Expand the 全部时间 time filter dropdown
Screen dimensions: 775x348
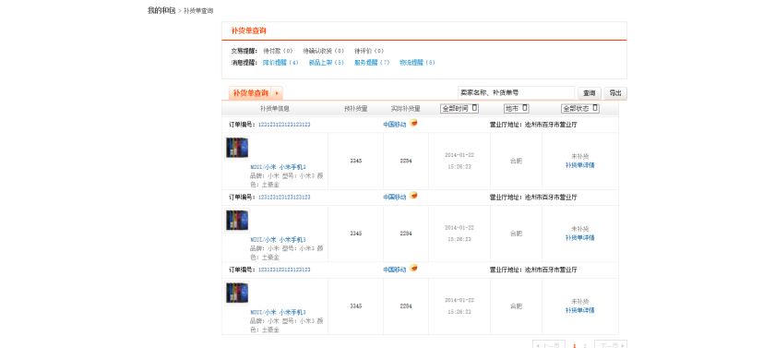(459, 108)
